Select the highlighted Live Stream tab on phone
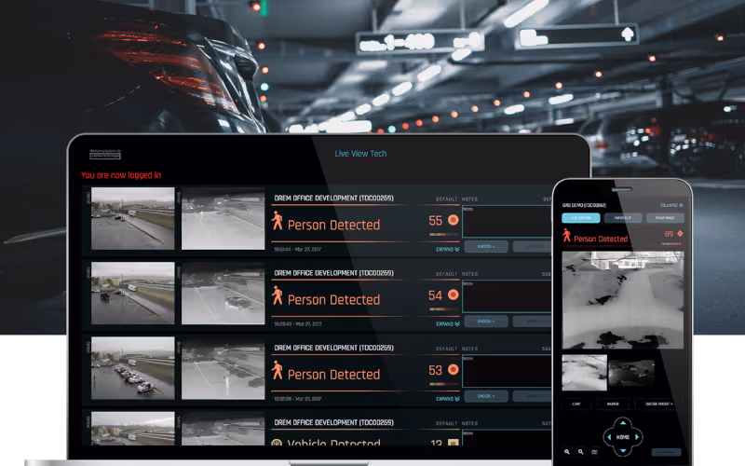Image resolution: width=745 pixels, height=466 pixels. (580, 218)
